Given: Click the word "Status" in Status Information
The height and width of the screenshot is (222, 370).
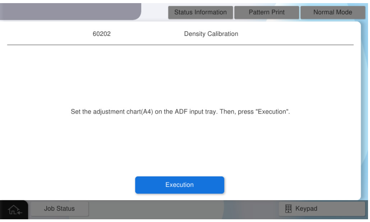Looking at the screenshot, I should pyautogui.click(x=184, y=12).
